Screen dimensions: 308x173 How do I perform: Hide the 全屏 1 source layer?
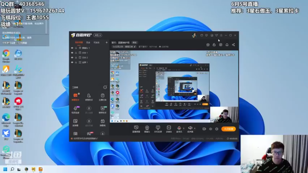(x=72, y=62)
